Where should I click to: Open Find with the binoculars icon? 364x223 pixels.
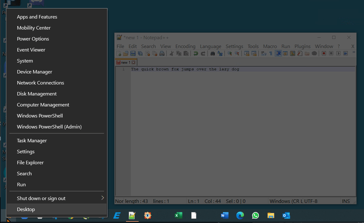212,54
